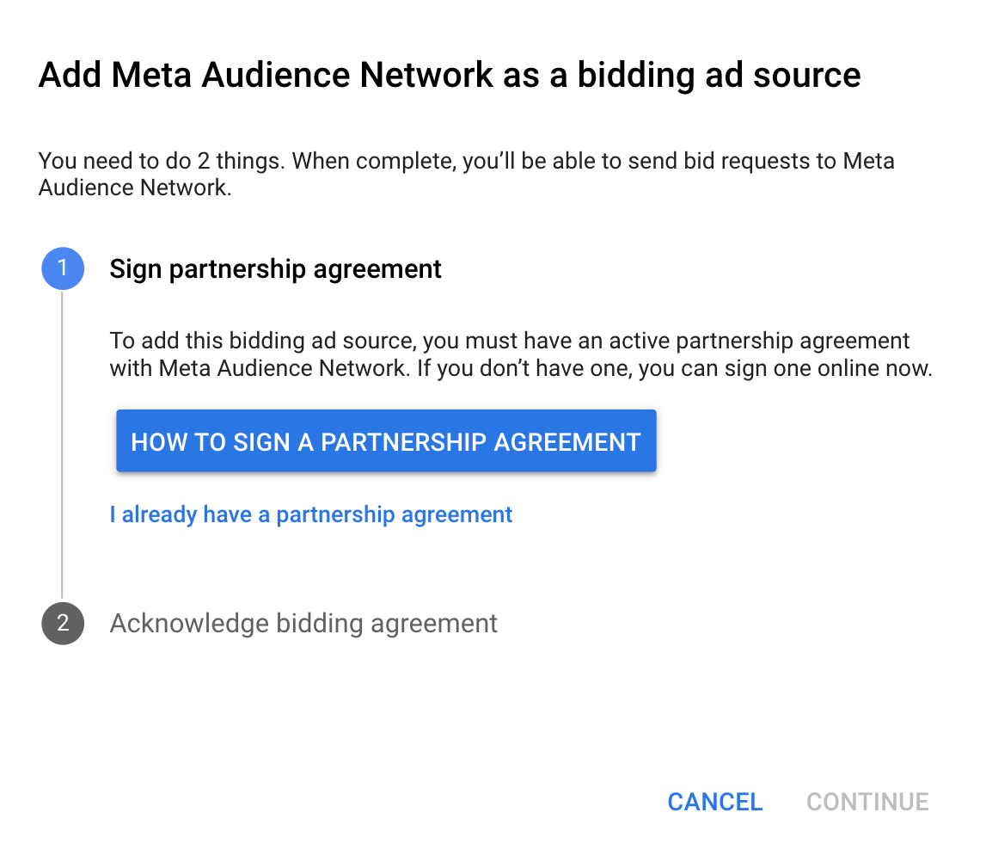This screenshot has height=868, width=986.
Task: Click the word 'Sign' in step 1 heading
Action: (136, 269)
